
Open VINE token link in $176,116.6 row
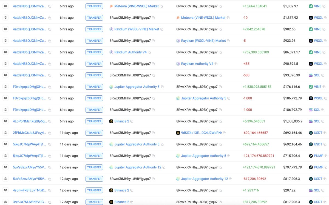(x=317, y=87)
